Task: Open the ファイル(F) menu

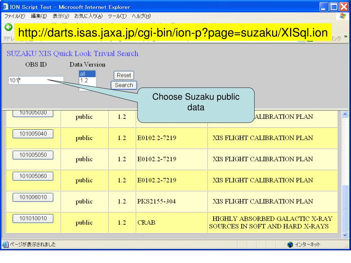Action: tap(15, 16)
